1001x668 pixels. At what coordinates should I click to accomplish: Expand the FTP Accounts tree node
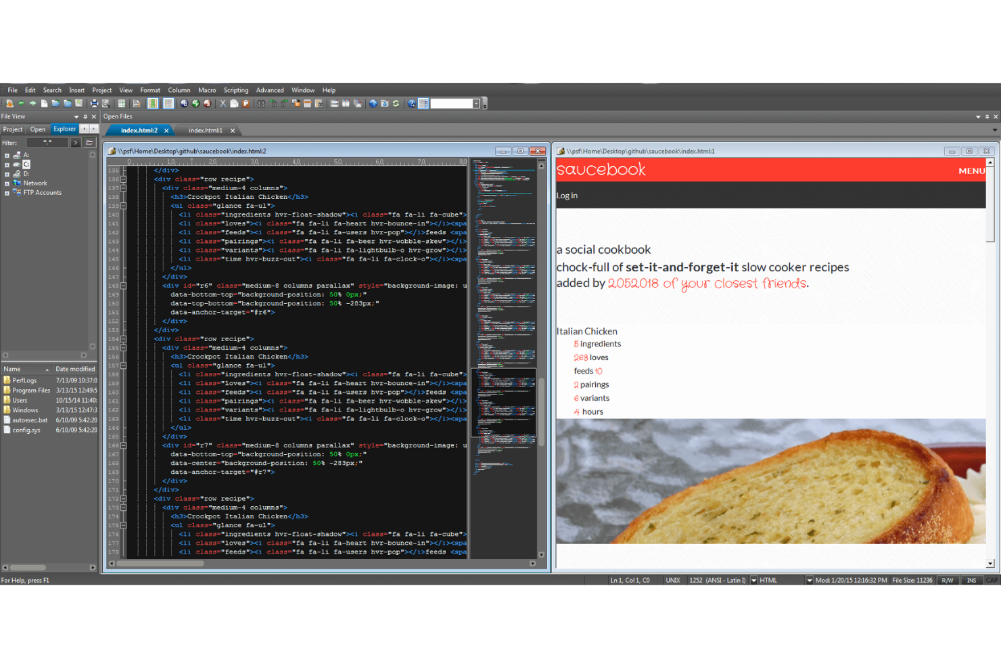click(7, 193)
